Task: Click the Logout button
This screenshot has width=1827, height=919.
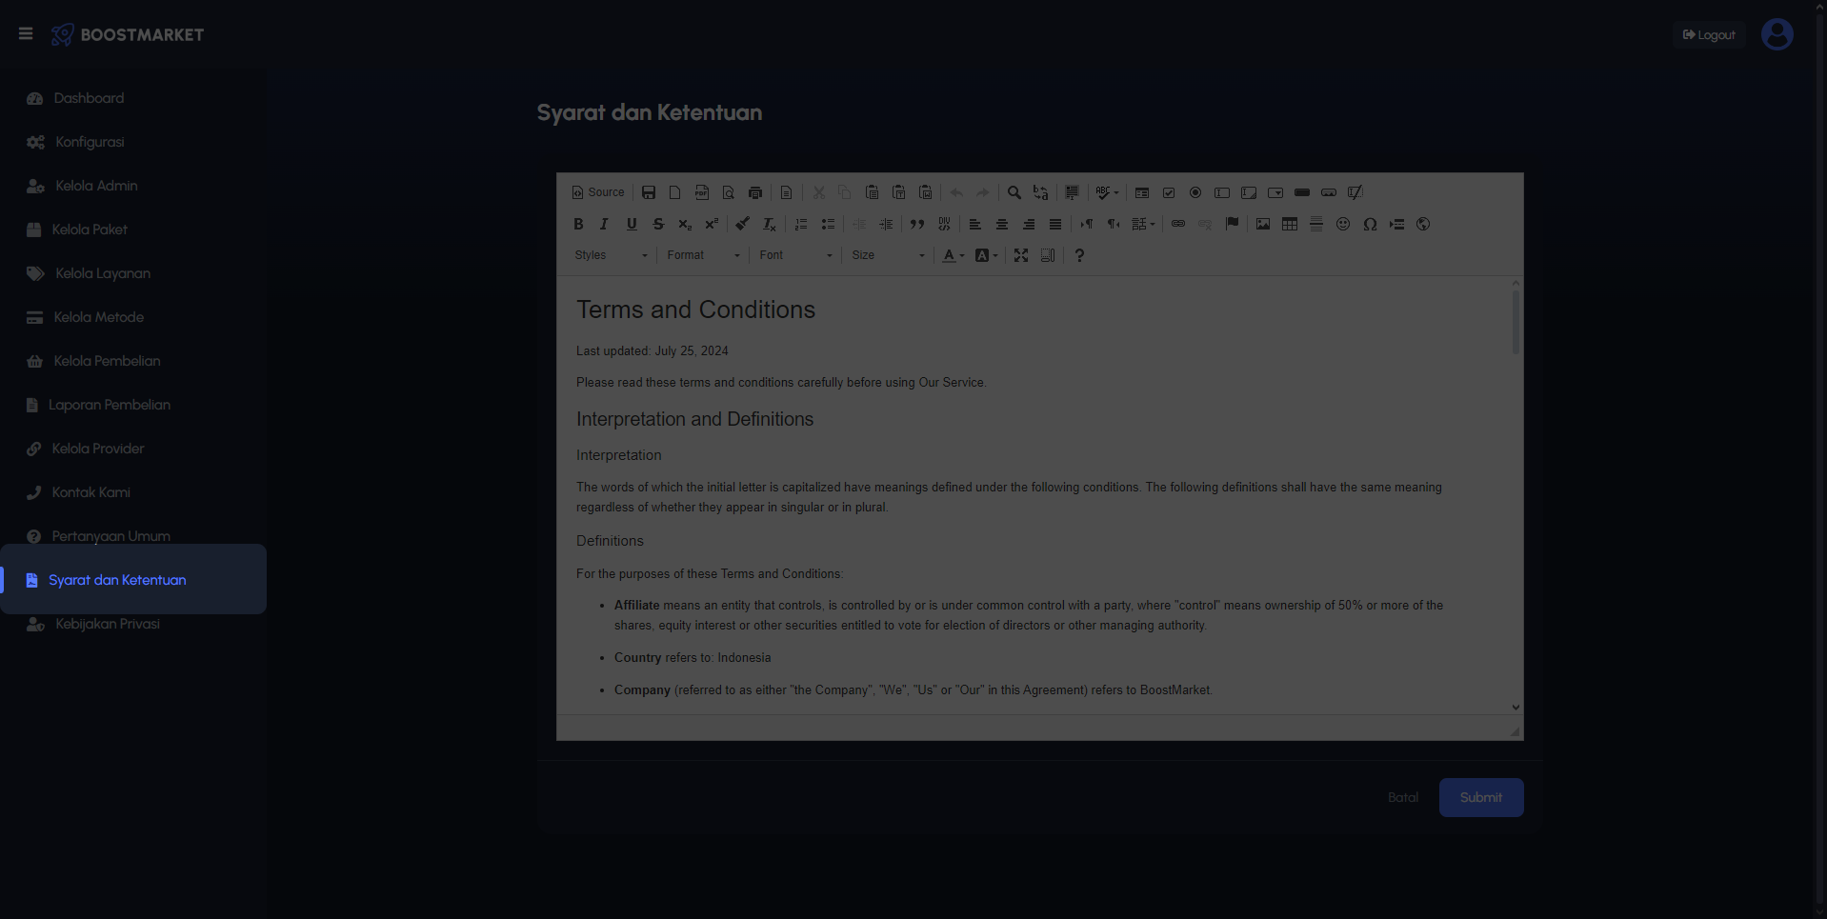Action: tap(1709, 35)
